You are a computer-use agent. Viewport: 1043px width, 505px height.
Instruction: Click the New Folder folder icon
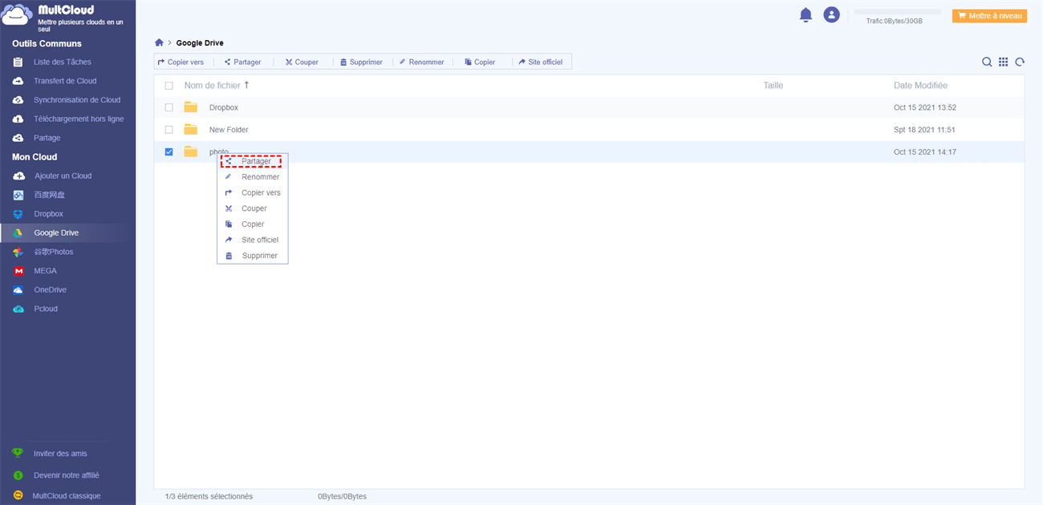(x=190, y=130)
